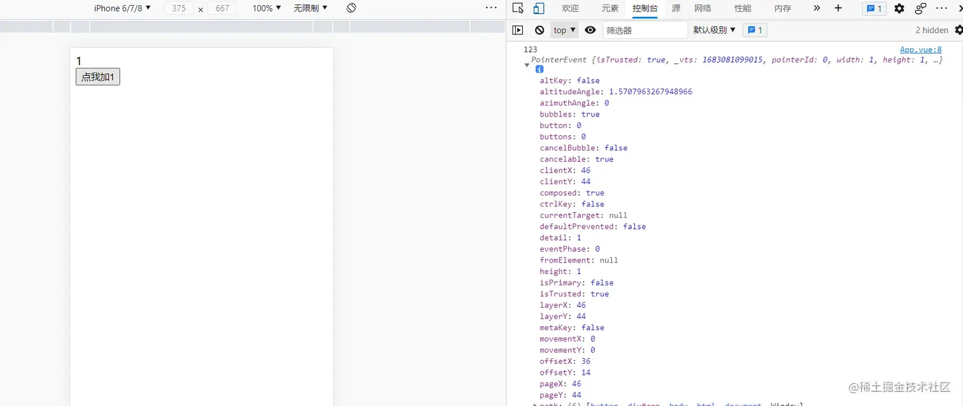Open DevTools settings gear in tab bar

(x=899, y=8)
